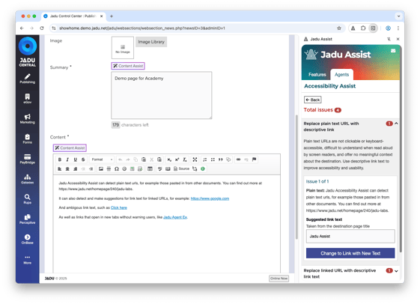Click Change to Link with New Text
Screen dimensions: 420x304
coord(350,253)
